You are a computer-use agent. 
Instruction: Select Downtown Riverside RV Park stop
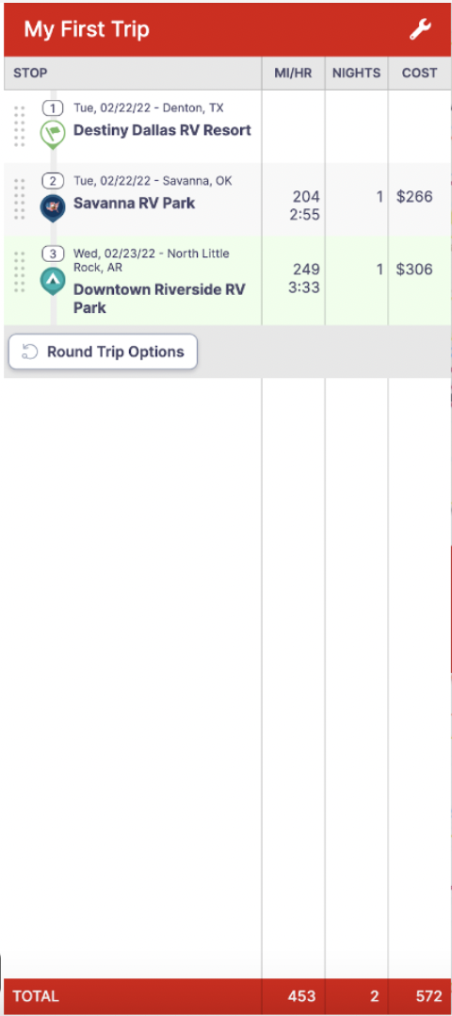(159, 298)
